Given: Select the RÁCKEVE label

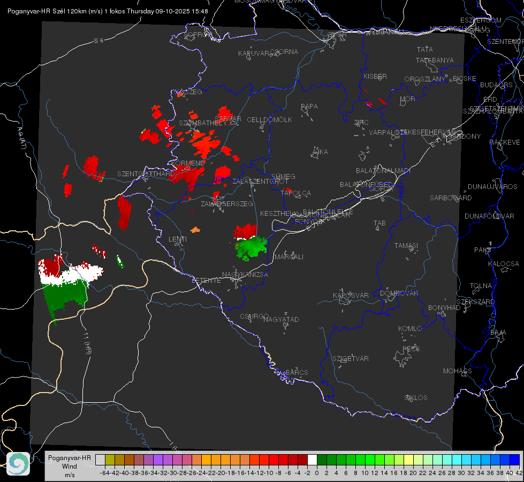Looking at the screenshot, I should coord(505,142).
